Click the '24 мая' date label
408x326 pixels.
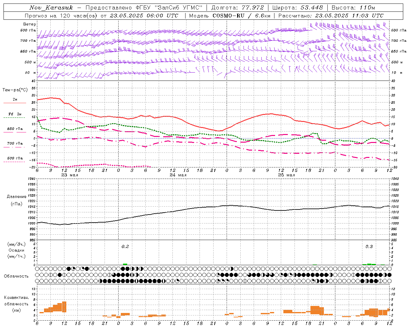pos(178,175)
